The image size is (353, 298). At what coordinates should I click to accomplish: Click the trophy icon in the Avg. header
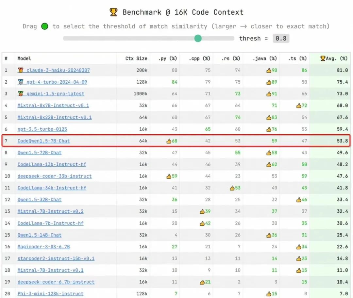click(x=323, y=58)
